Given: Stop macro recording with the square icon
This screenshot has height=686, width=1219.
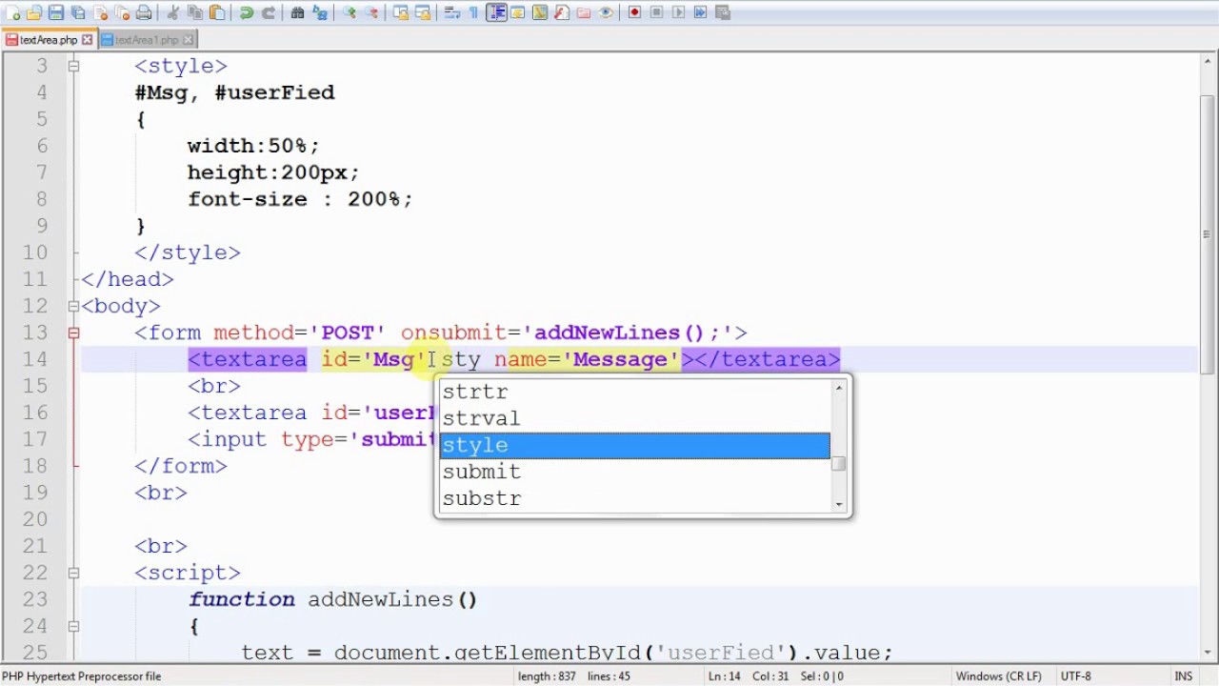Looking at the screenshot, I should (x=657, y=12).
